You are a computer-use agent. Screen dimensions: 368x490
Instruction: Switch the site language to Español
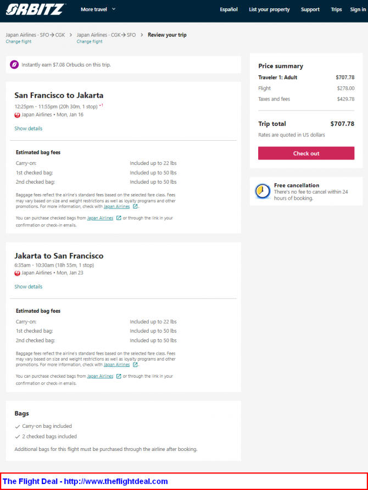click(x=228, y=9)
